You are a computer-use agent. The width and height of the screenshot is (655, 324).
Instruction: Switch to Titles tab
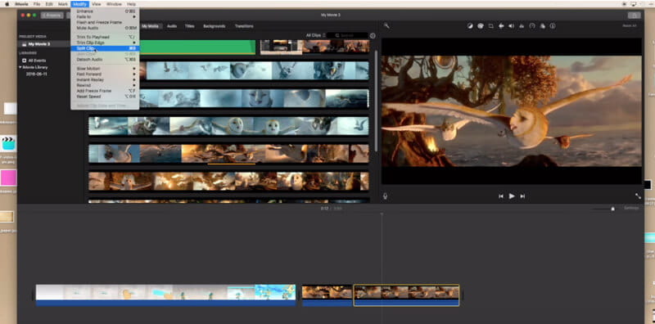(x=190, y=26)
